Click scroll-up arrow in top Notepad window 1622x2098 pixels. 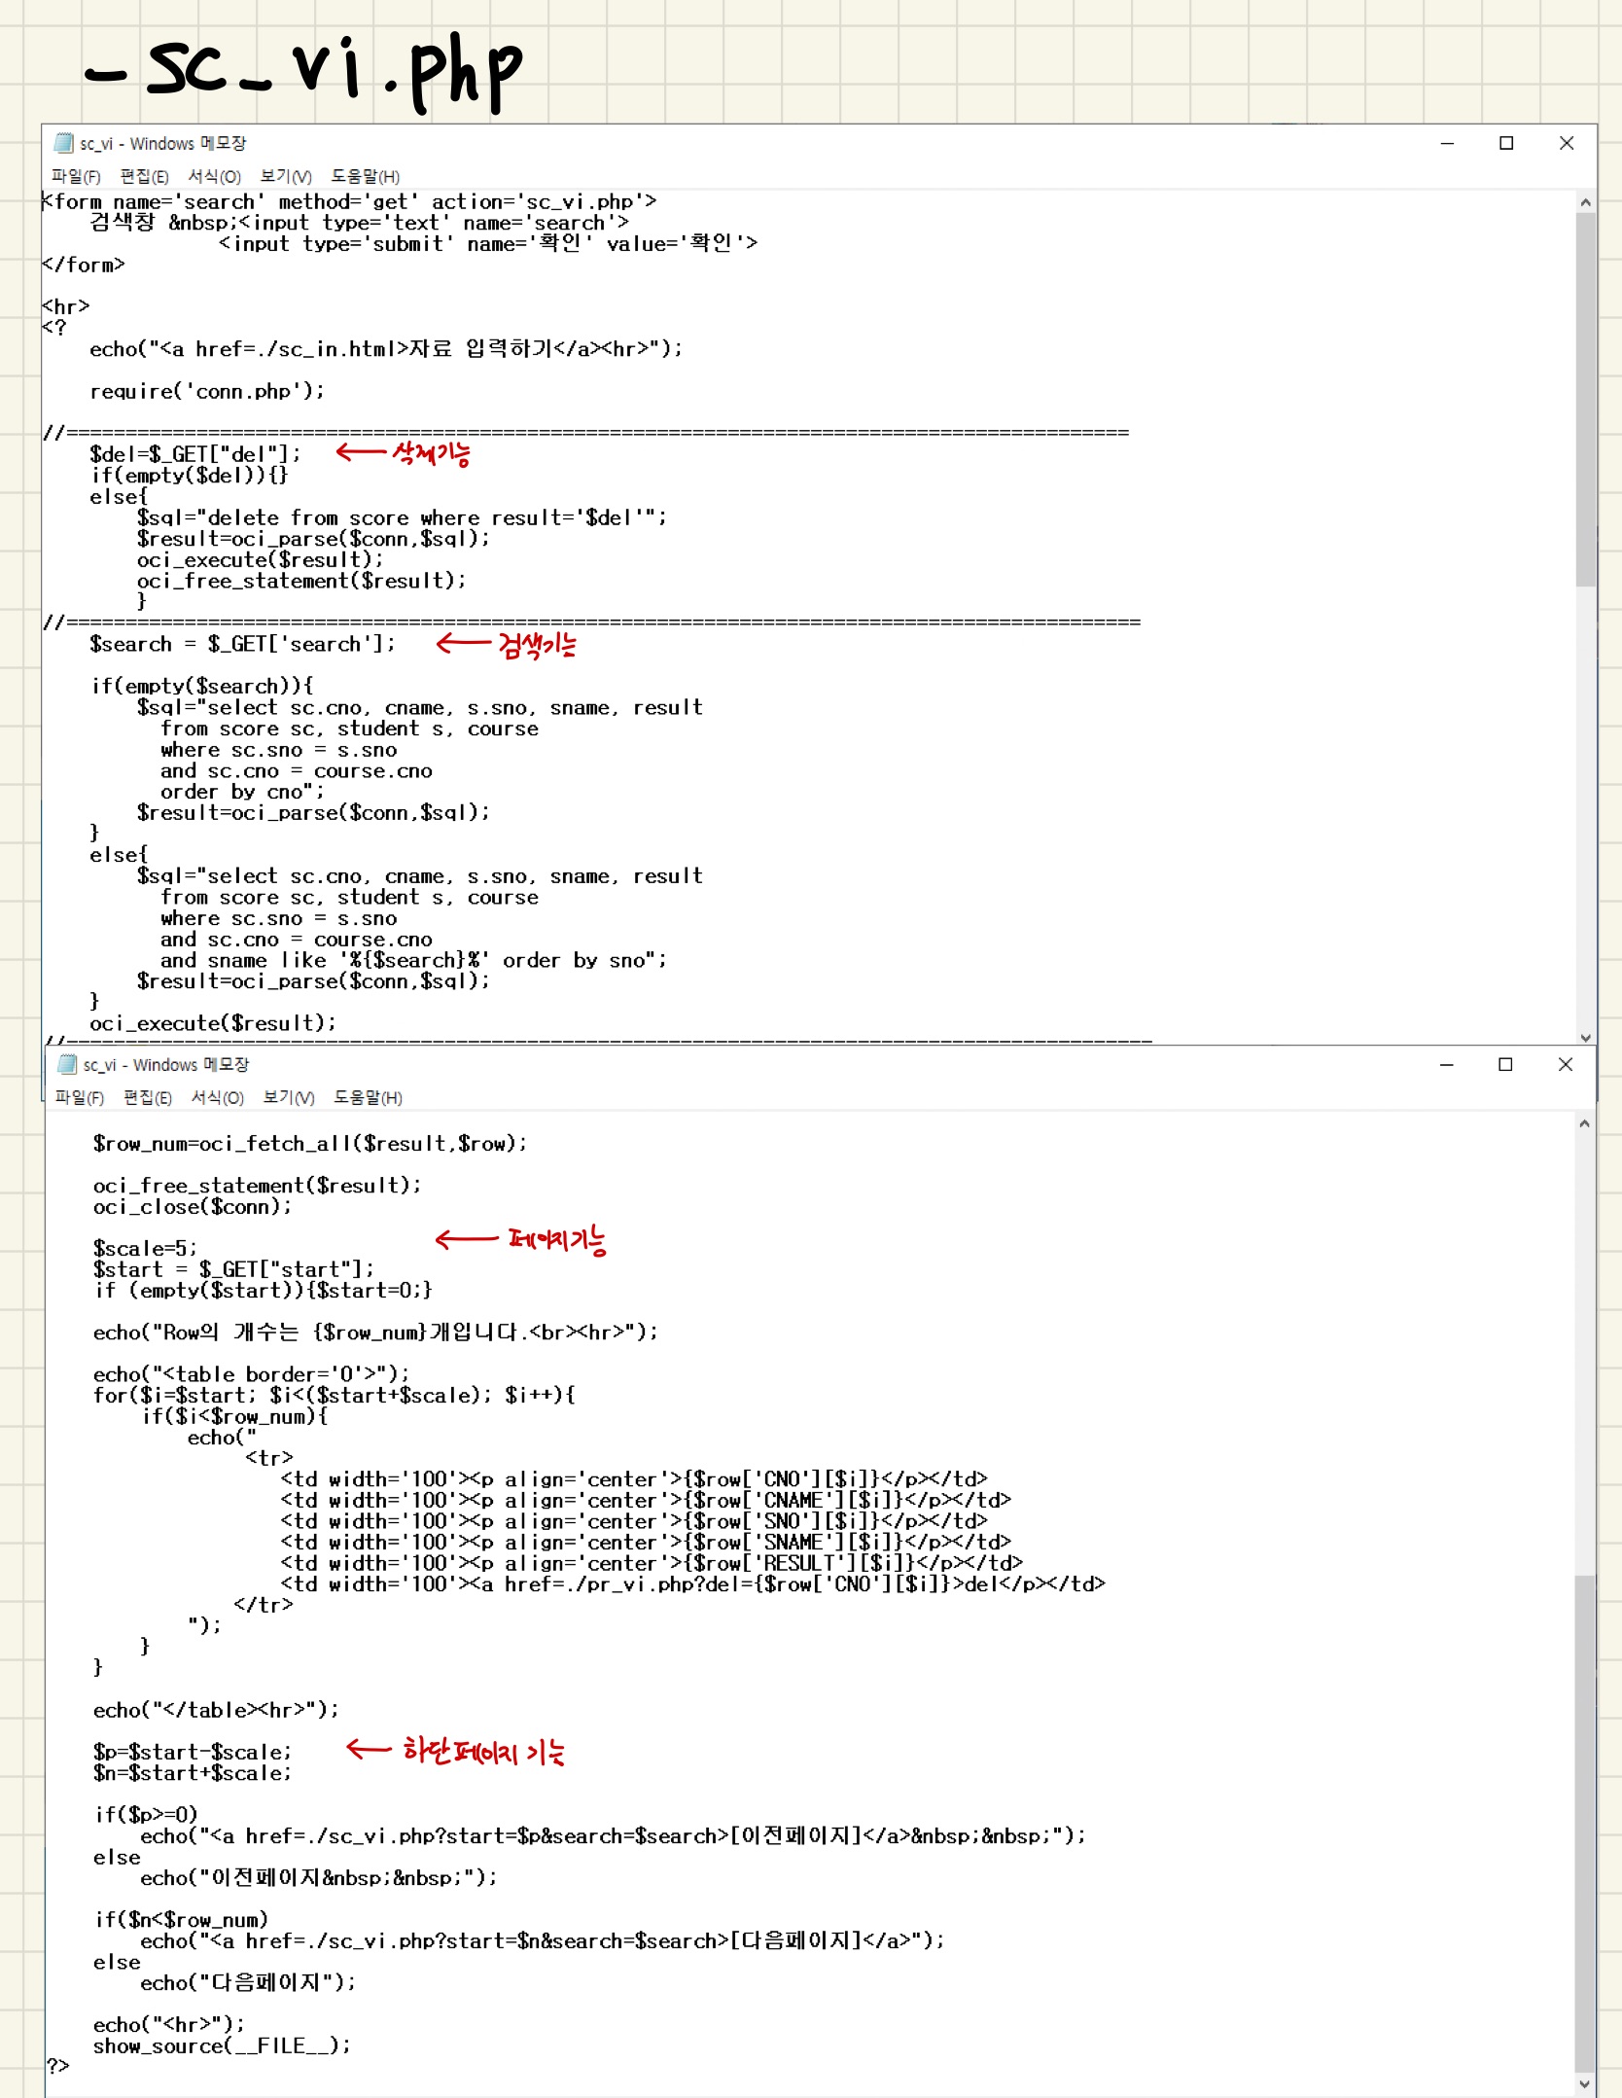pyautogui.click(x=1586, y=202)
